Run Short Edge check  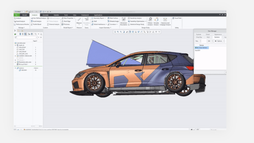point(66,21)
